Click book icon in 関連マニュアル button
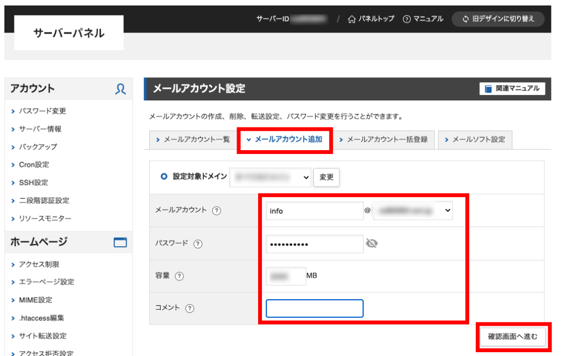The height and width of the screenshot is (356, 566). 488,89
